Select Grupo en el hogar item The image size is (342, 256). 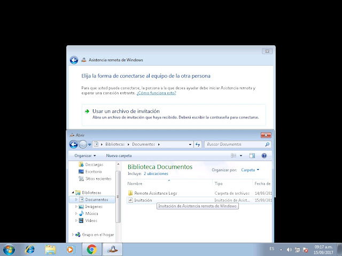tap(95, 235)
